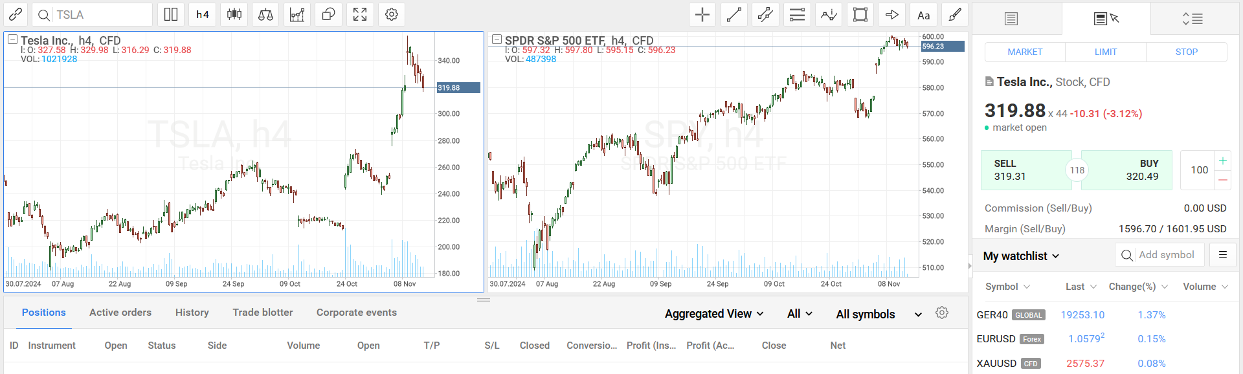The image size is (1243, 374).
Task: Select XAUUSD in the watchlist
Action: tap(1106, 363)
